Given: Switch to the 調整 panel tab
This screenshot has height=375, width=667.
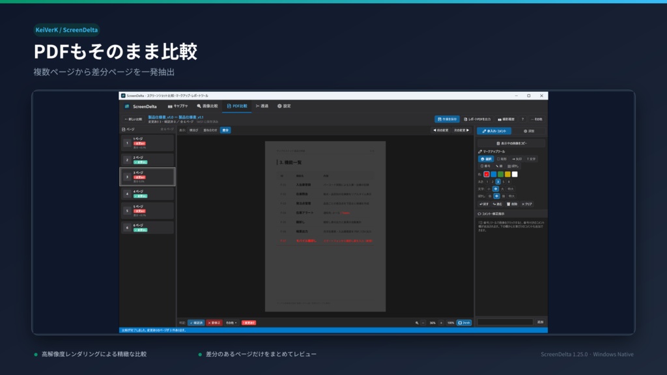Looking at the screenshot, I should [529, 131].
